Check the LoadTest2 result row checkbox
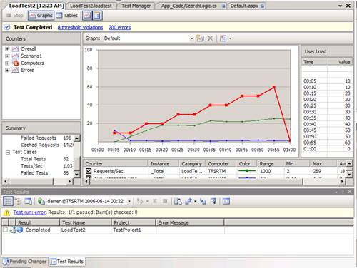Image resolution: width=357 pixels, height=268 pixels. coord(5,230)
